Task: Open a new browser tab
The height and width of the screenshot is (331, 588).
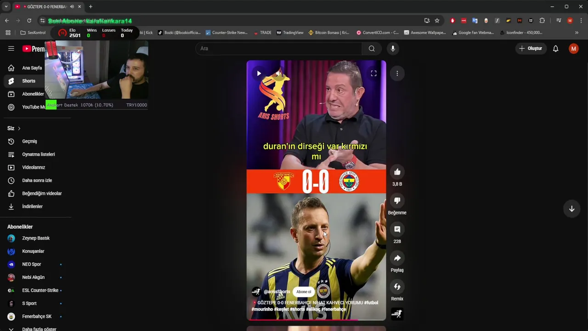Action: point(90,6)
